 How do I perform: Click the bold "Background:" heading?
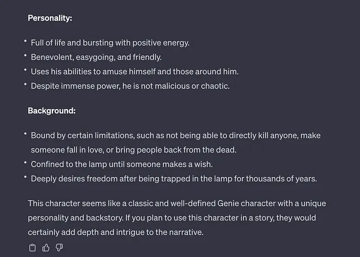[x=52, y=111]
